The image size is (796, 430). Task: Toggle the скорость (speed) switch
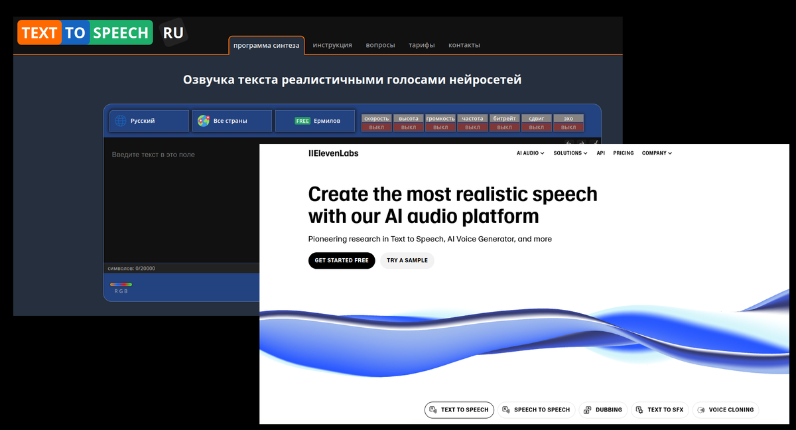click(x=376, y=123)
